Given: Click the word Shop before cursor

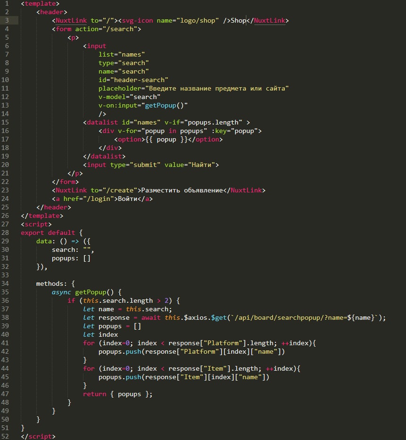Looking at the screenshot, I should coord(238,20).
